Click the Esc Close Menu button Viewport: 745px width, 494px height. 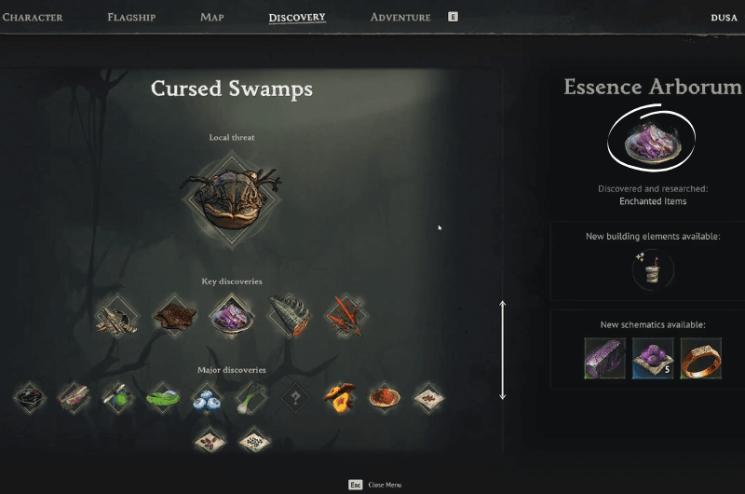[375, 485]
